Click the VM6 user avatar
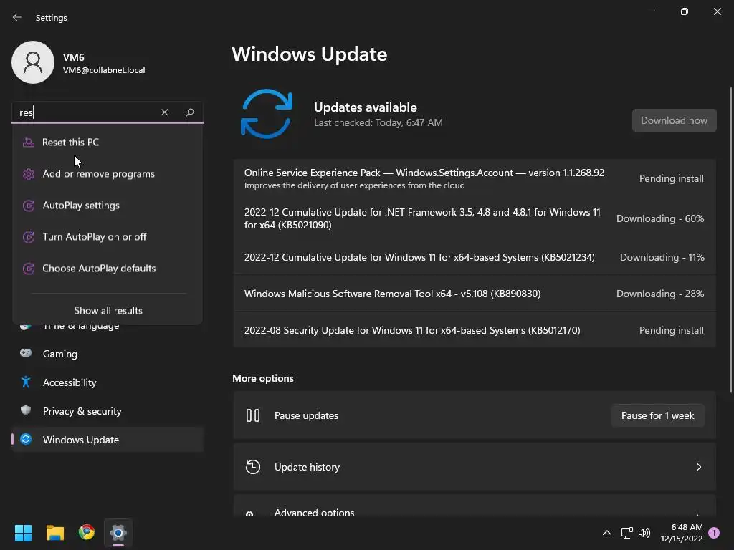Screen dimensions: 734x550 click(33, 62)
